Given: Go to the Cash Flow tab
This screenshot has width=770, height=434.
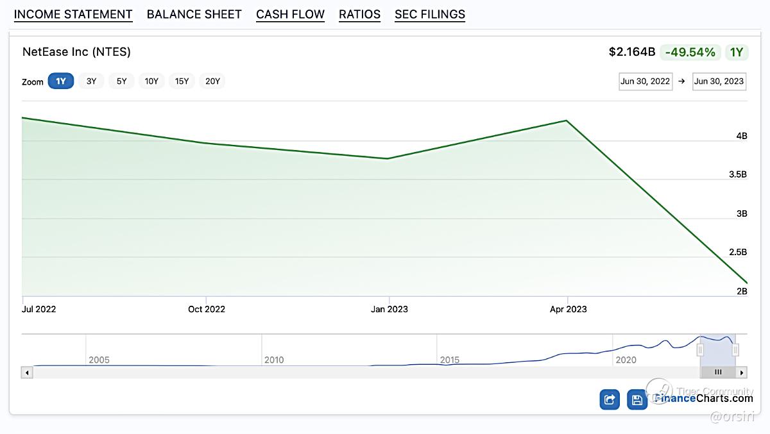Looking at the screenshot, I should point(290,14).
